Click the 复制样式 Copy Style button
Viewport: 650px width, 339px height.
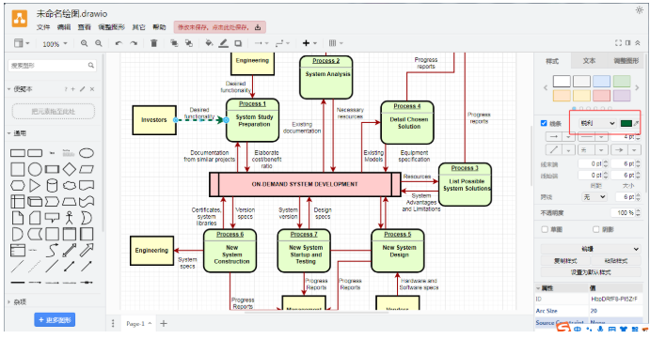click(565, 261)
